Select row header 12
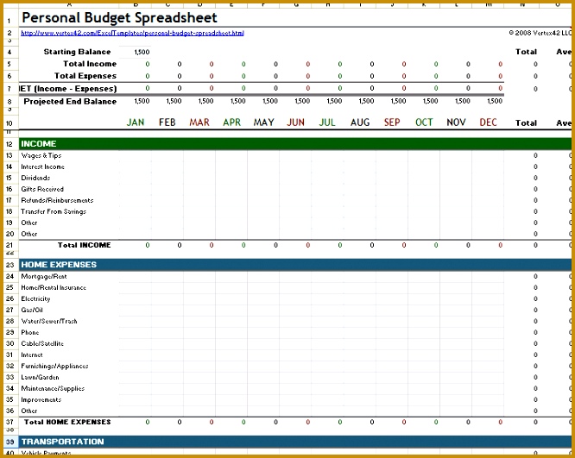This screenshot has width=575, height=458. tap(9, 144)
